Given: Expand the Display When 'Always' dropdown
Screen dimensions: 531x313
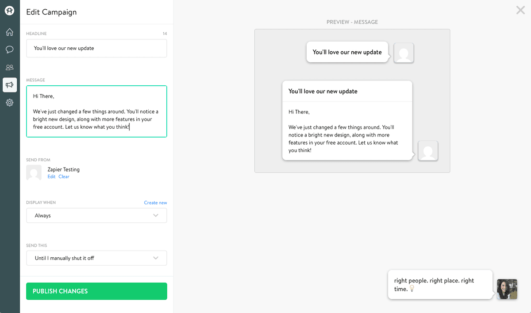Looking at the screenshot, I should [96, 215].
